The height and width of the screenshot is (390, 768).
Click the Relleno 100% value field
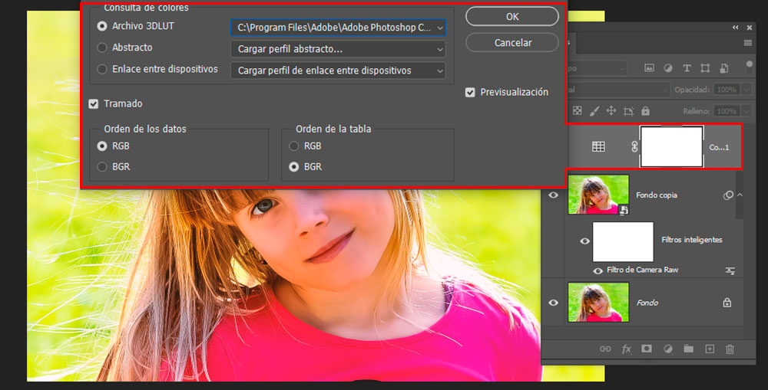pos(727,111)
